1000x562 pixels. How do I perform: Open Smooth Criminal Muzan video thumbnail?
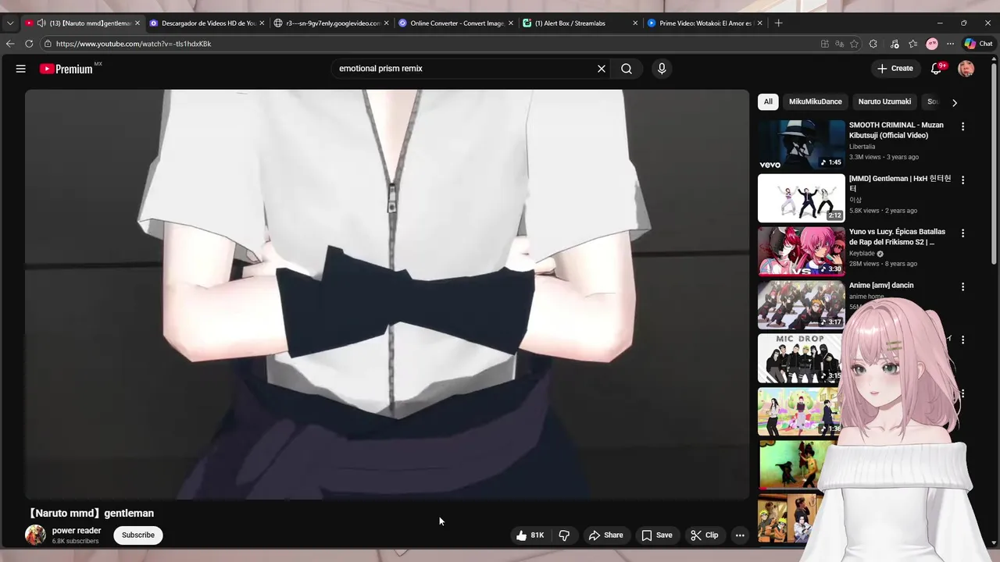tap(802, 144)
